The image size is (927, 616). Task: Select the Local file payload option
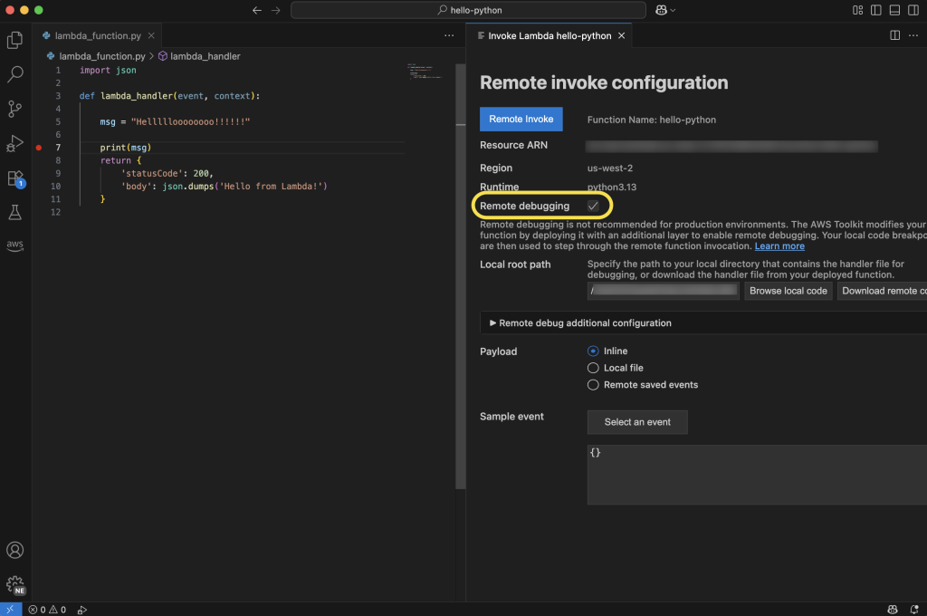pos(594,368)
